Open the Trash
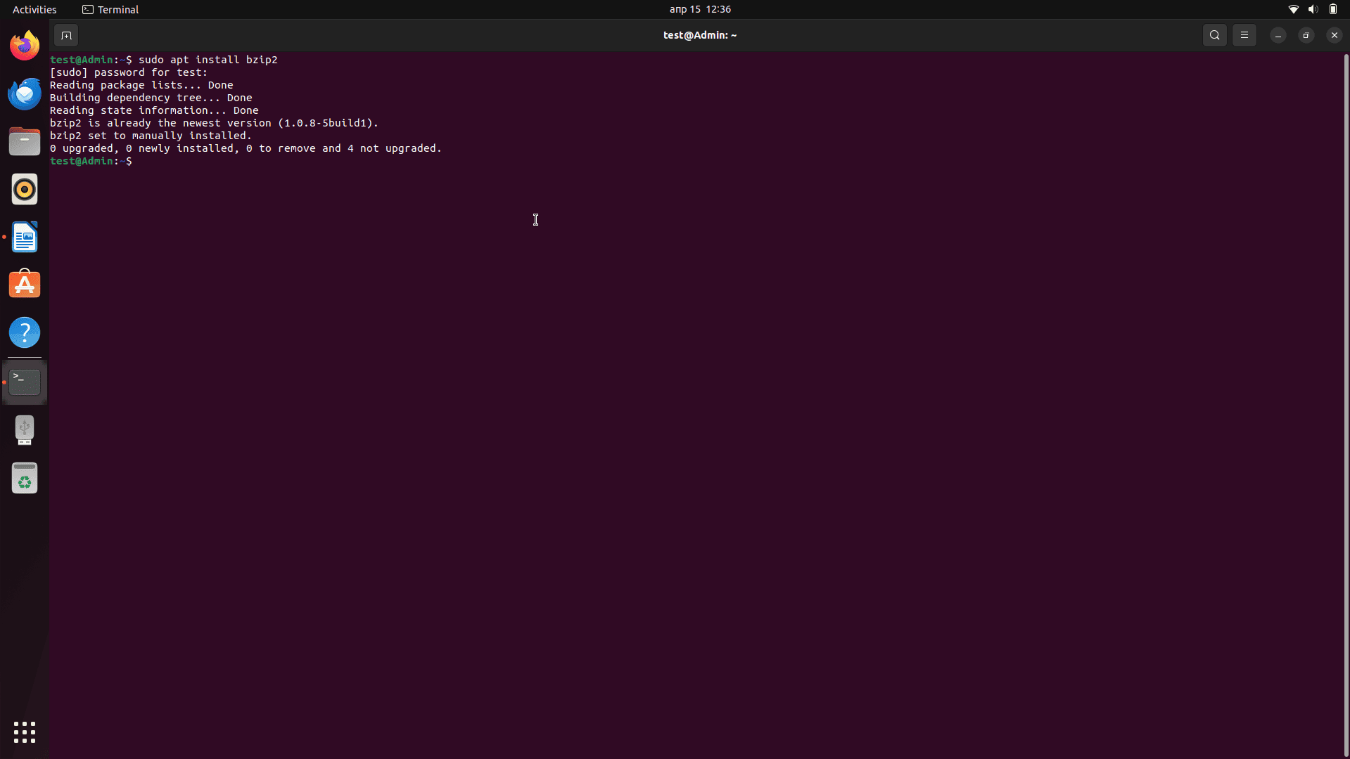 click(25, 479)
